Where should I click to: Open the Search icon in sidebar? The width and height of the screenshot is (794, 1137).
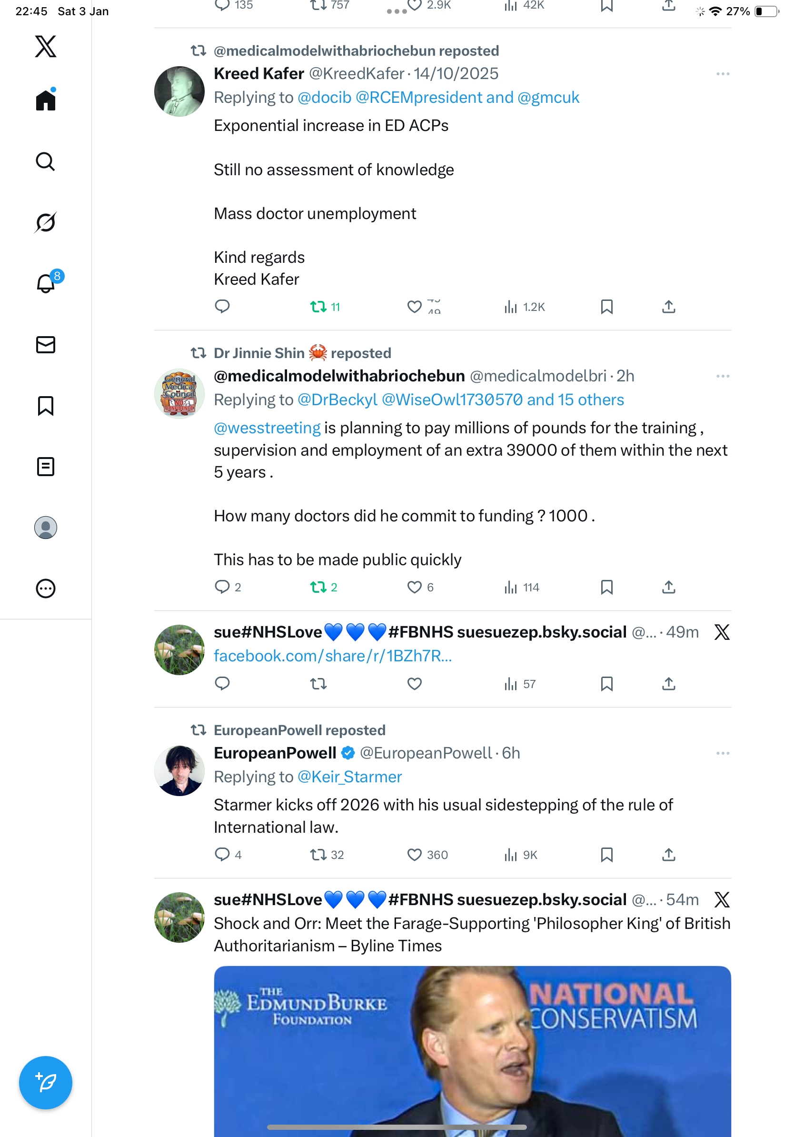(46, 161)
